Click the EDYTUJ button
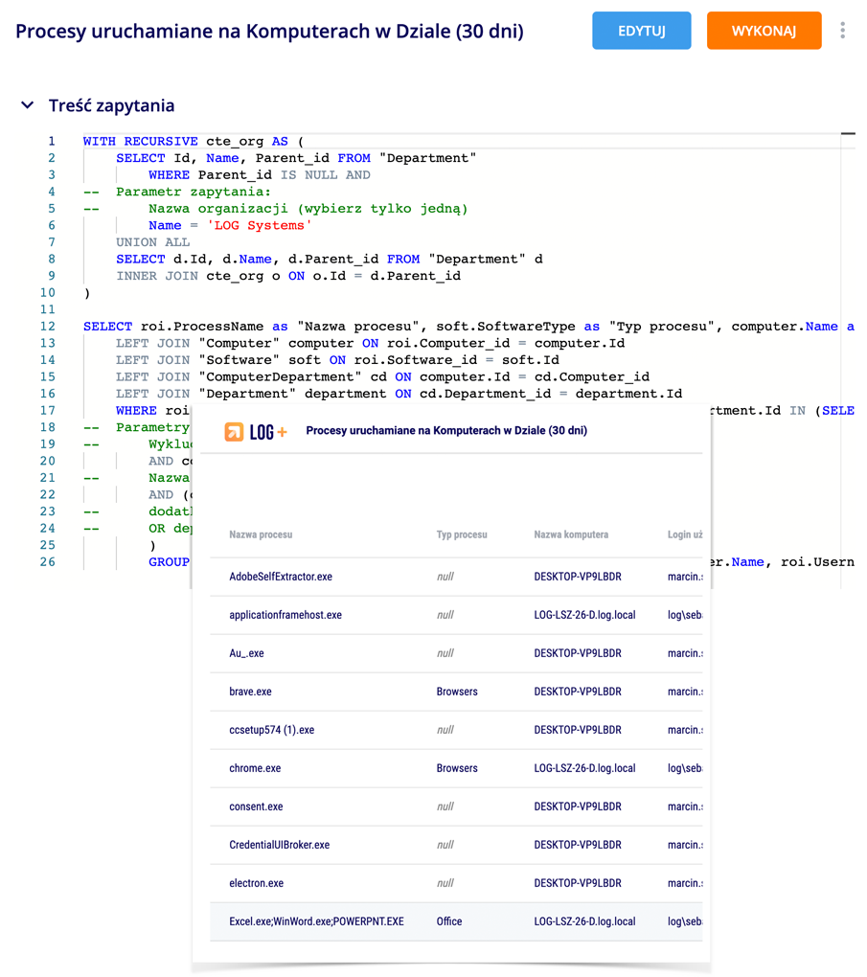Viewport: 867px width, 977px height. [x=641, y=31]
